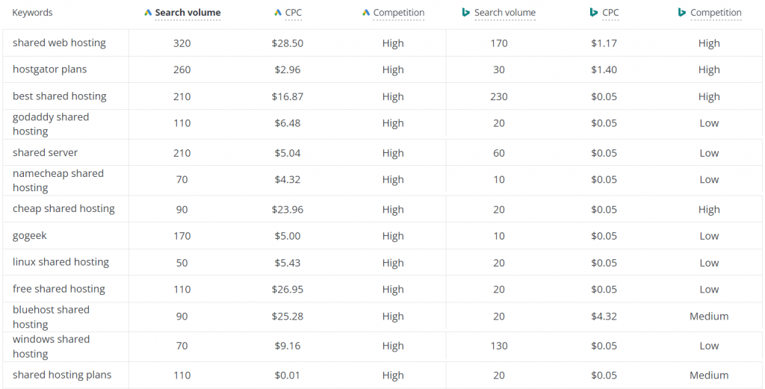Click the Keywords column header
This screenshot has height=389, width=765.
pyautogui.click(x=32, y=13)
